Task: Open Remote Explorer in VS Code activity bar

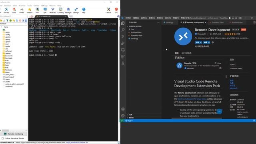Action: (x=123, y=50)
